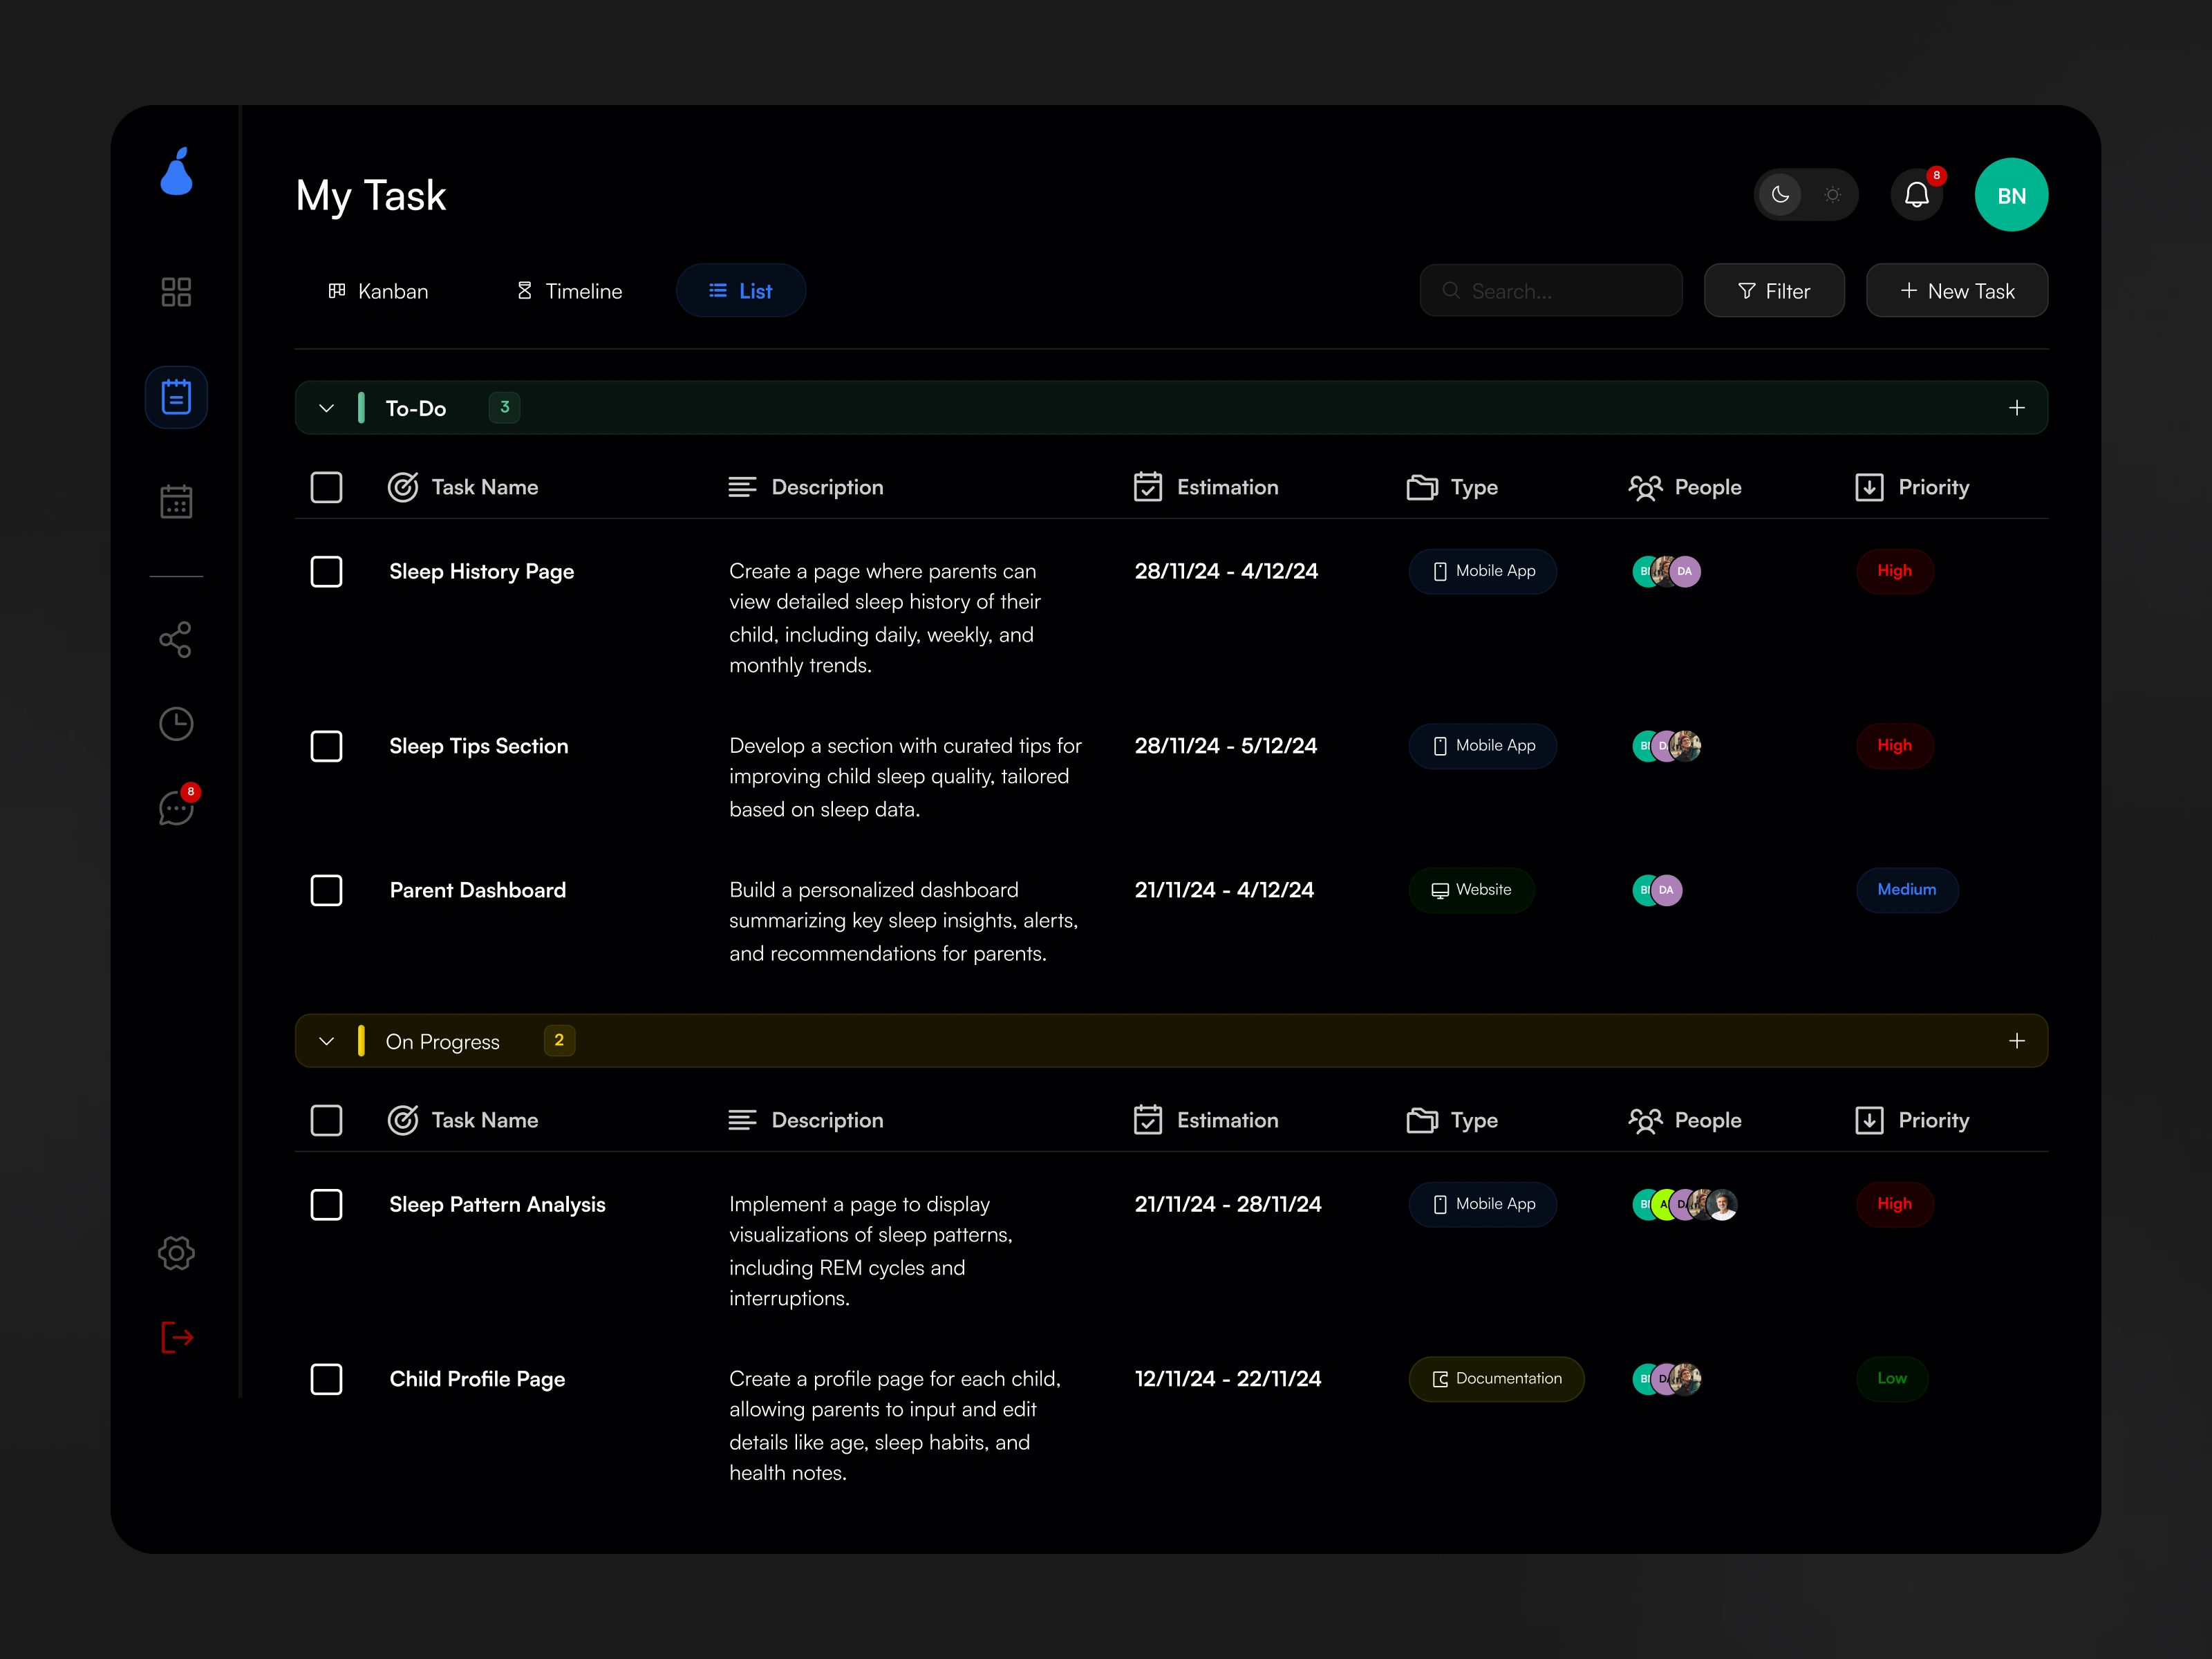Select all tasks in To-Do header checkbox
This screenshot has width=2212, height=1659.
[x=326, y=488]
